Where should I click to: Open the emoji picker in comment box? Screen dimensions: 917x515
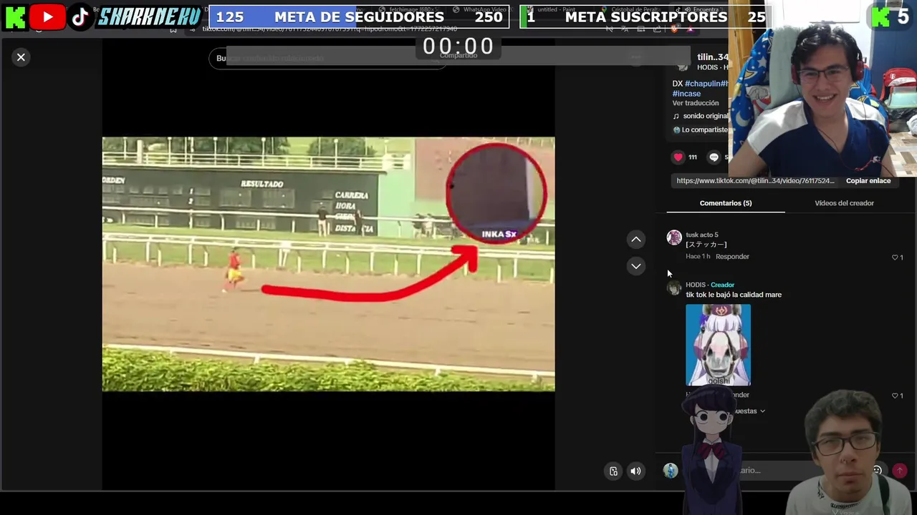tap(877, 471)
